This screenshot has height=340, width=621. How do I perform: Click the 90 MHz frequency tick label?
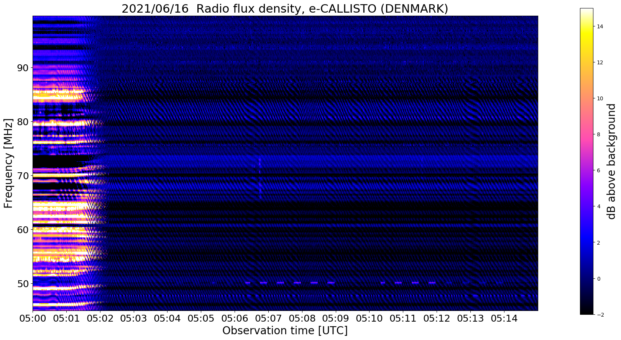tap(23, 68)
